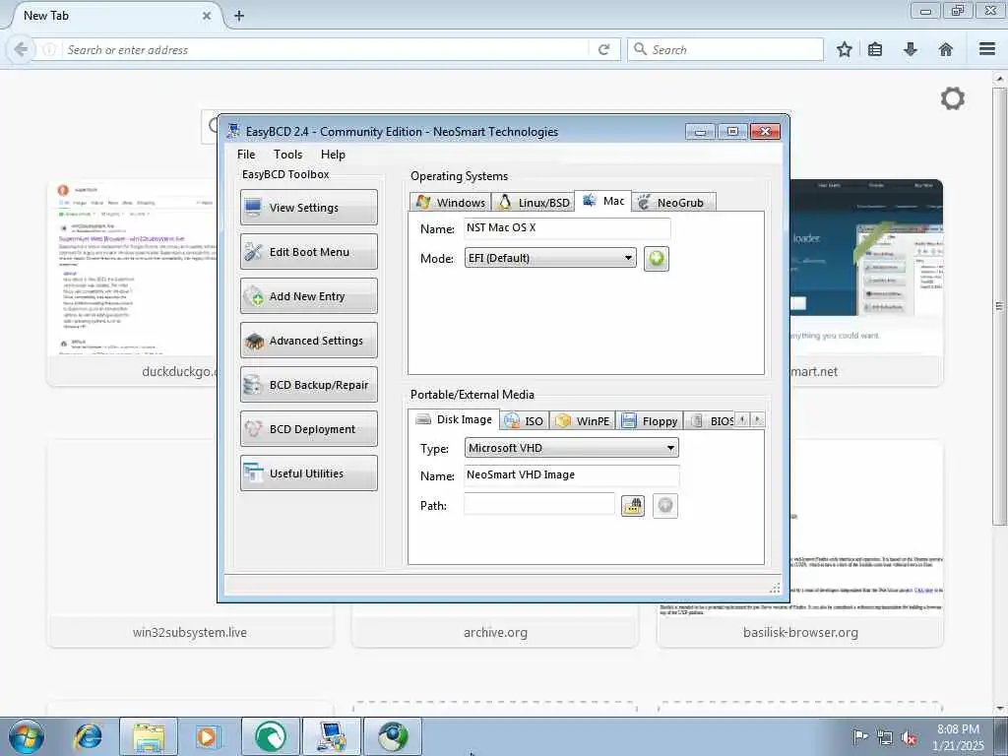Expand the Type dropdown showing Microsoft VHD
Viewport: 1008px width, 756px height.
point(572,448)
